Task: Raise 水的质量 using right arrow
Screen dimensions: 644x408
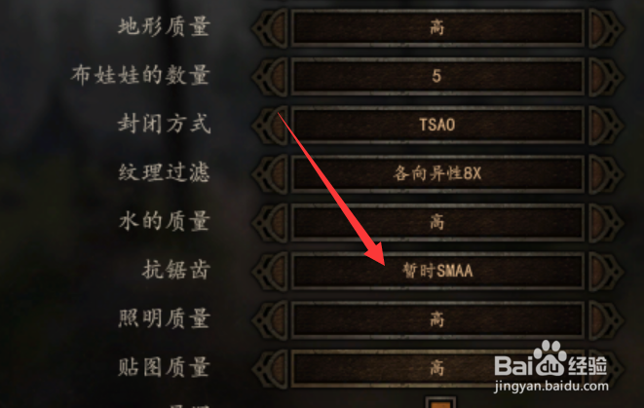Action: click(x=606, y=222)
